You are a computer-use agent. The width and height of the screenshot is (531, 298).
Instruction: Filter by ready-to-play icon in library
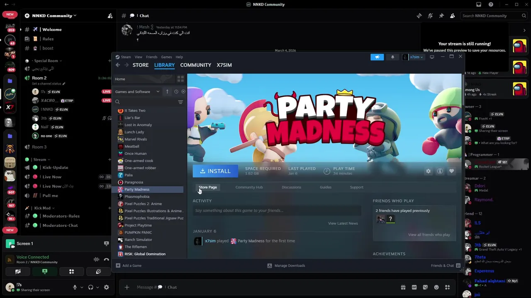(x=183, y=91)
